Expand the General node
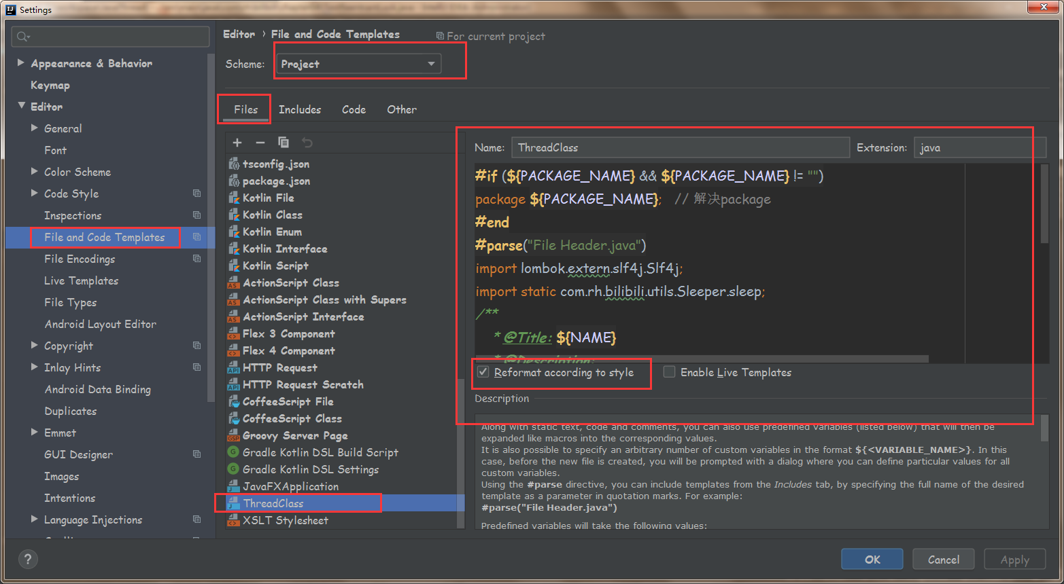Image resolution: width=1064 pixels, height=584 pixels. (x=34, y=128)
